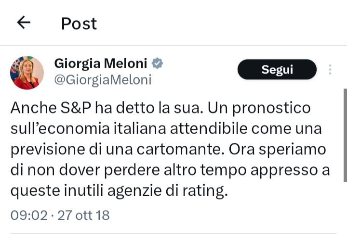Follow the account with the Segui button
This screenshot has width=347, height=240.
pyautogui.click(x=277, y=69)
